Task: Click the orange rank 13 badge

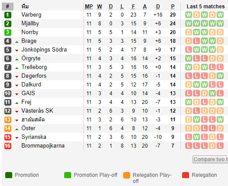Action: click(8, 120)
